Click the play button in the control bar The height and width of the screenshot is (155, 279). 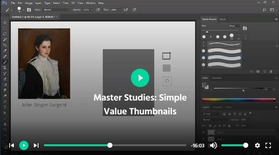point(23,145)
